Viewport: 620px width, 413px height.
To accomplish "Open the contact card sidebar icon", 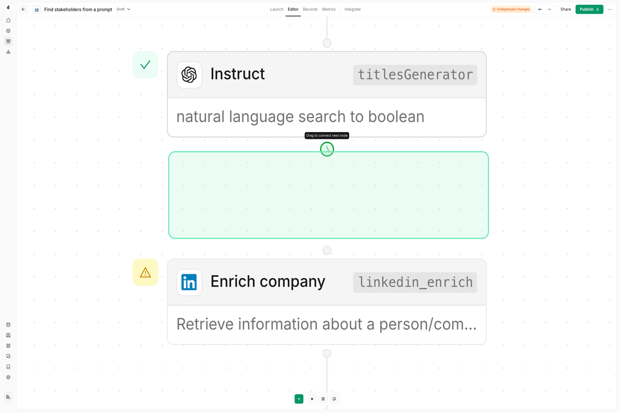I will (x=8, y=335).
